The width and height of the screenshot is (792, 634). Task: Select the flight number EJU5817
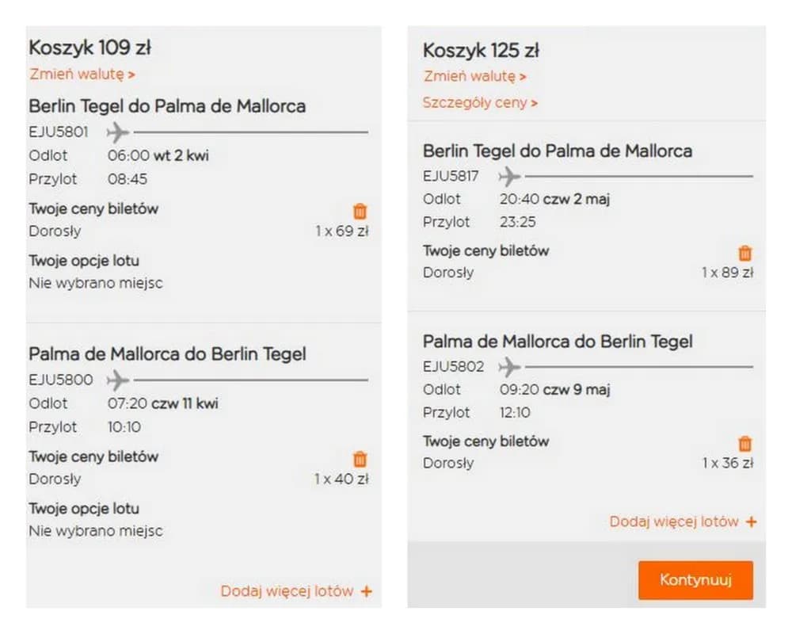451,176
